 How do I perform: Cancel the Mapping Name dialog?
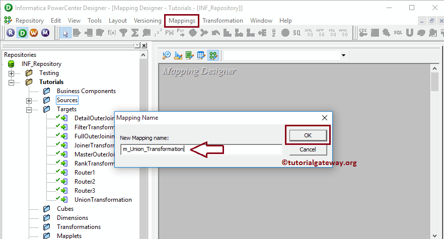coord(308,149)
